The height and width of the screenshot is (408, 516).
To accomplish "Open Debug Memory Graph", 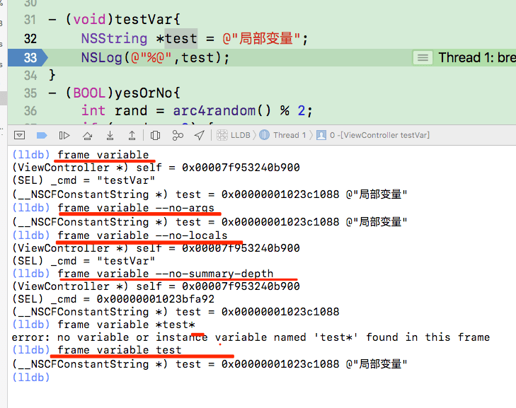I will pos(178,135).
